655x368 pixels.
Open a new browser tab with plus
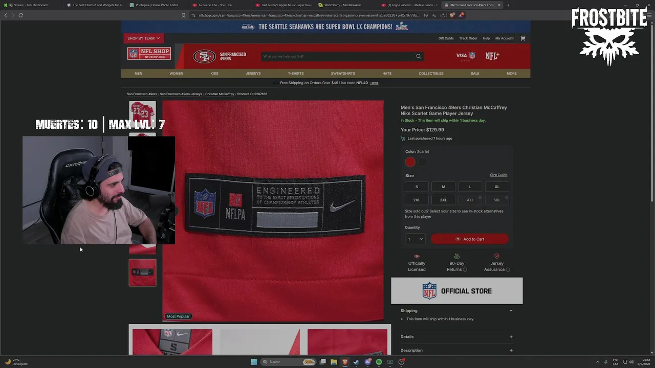pyautogui.click(x=508, y=5)
